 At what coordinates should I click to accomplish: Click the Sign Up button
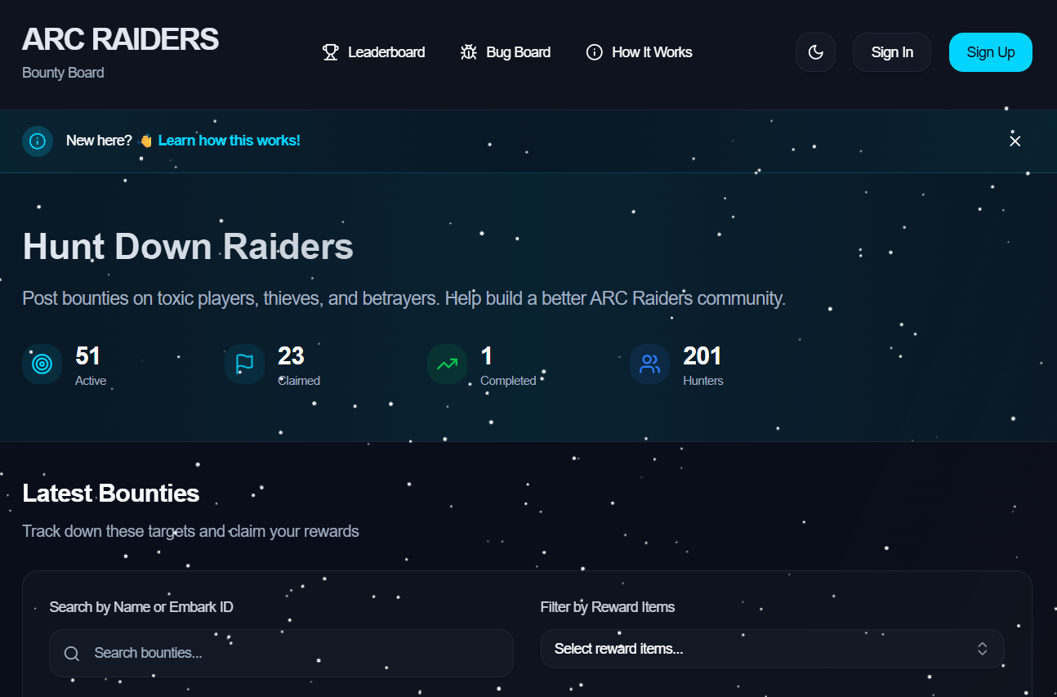[991, 52]
